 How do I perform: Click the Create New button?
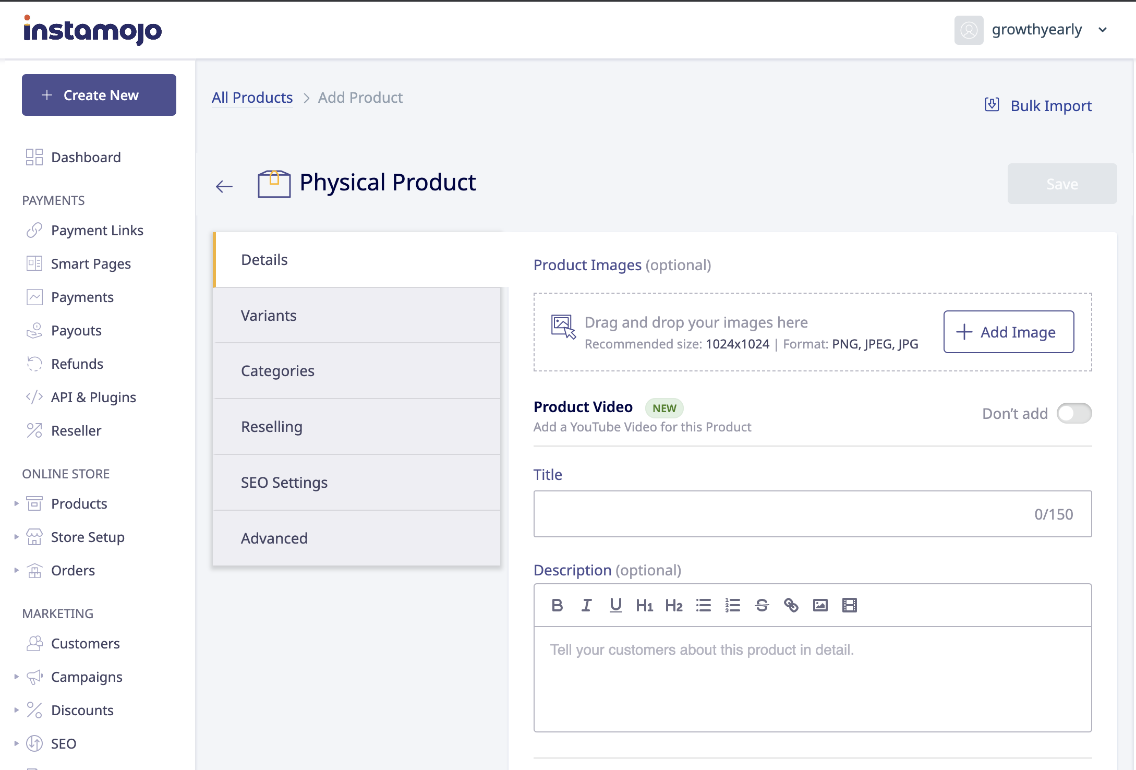(99, 95)
